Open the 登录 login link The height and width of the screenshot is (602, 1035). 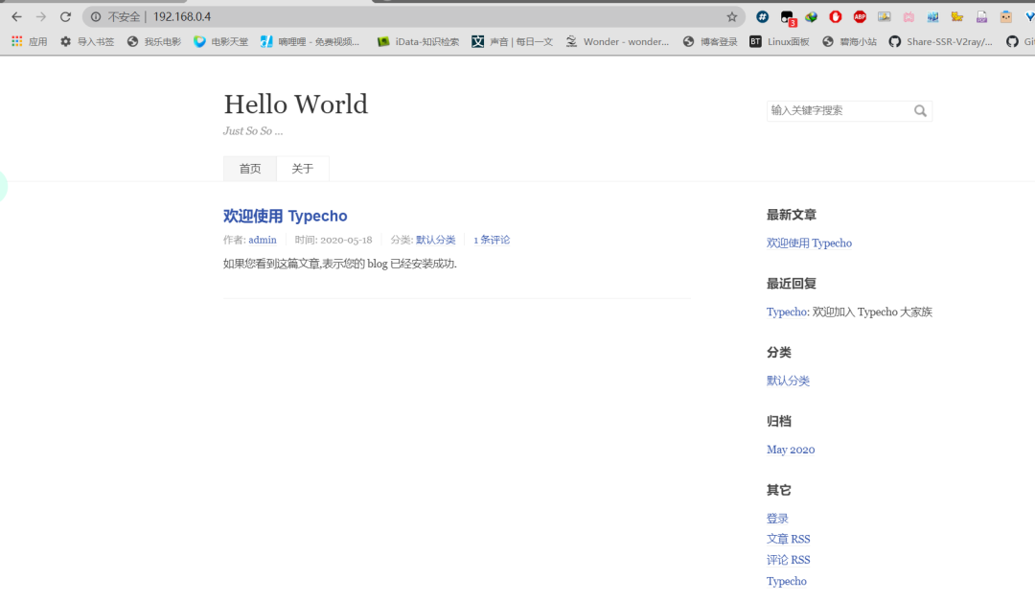coord(777,519)
